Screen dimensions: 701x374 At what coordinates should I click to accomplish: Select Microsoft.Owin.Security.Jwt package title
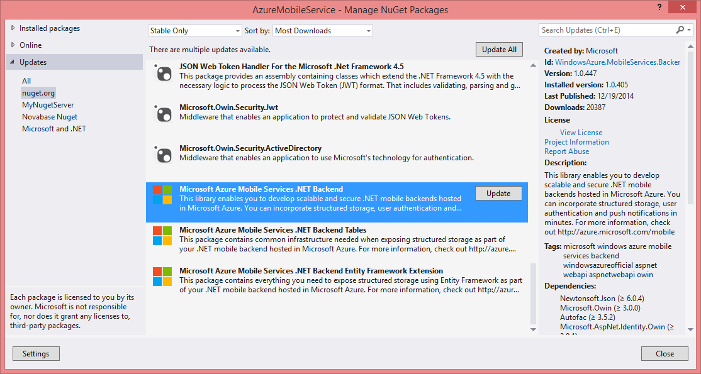(228, 107)
